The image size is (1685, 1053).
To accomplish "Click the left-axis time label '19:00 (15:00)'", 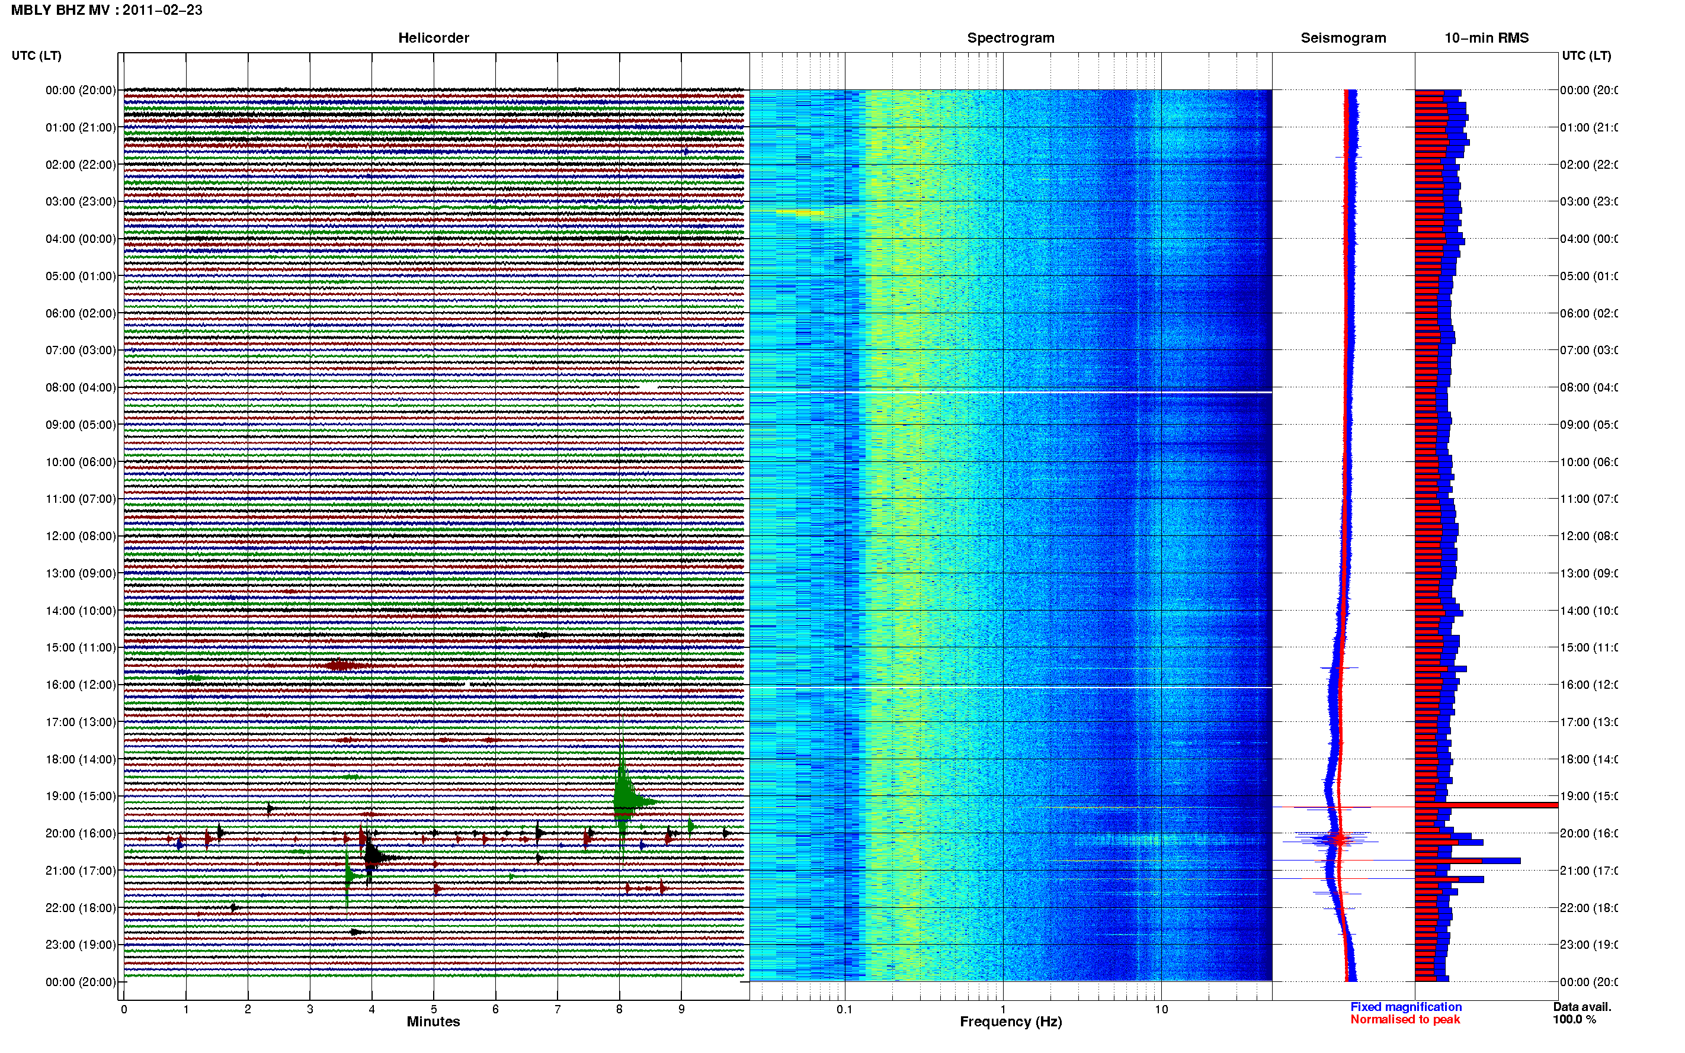I will pos(81,797).
